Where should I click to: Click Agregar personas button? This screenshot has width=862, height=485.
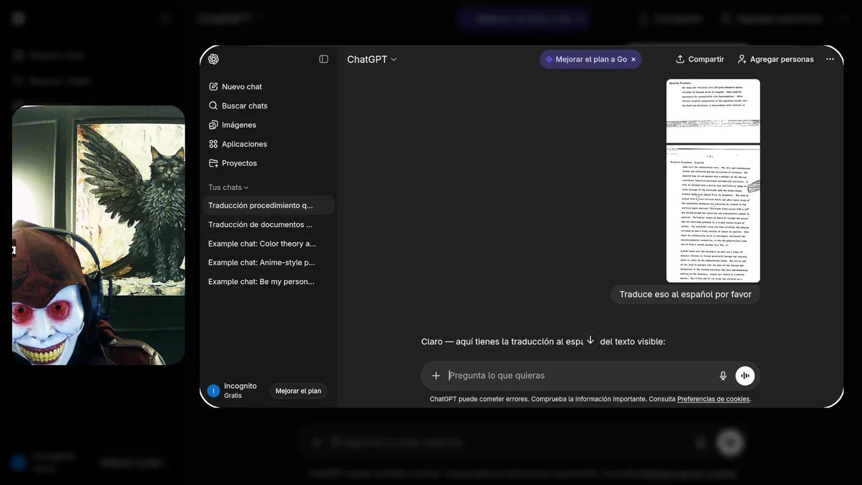coord(775,59)
